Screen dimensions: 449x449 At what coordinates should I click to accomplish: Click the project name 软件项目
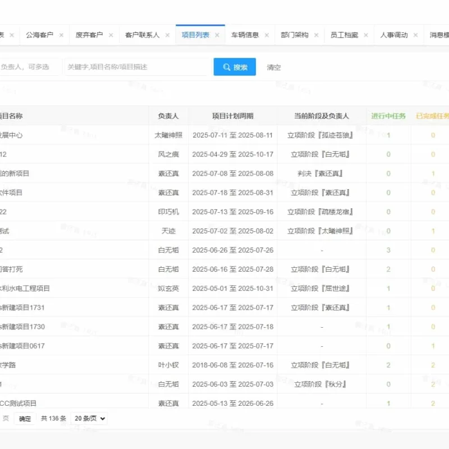[x=11, y=193]
